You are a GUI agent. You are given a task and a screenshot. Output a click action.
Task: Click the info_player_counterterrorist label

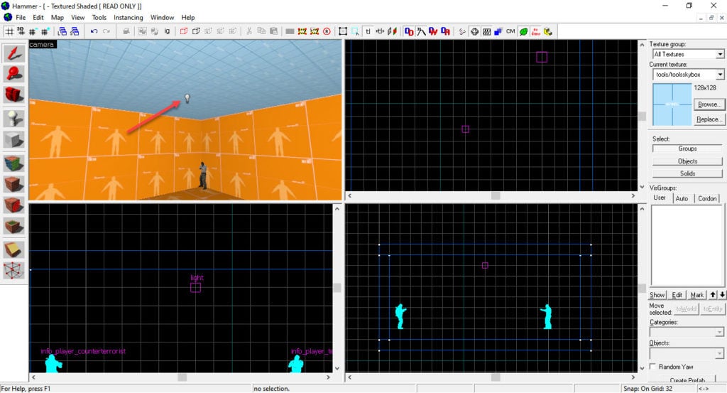coord(83,351)
